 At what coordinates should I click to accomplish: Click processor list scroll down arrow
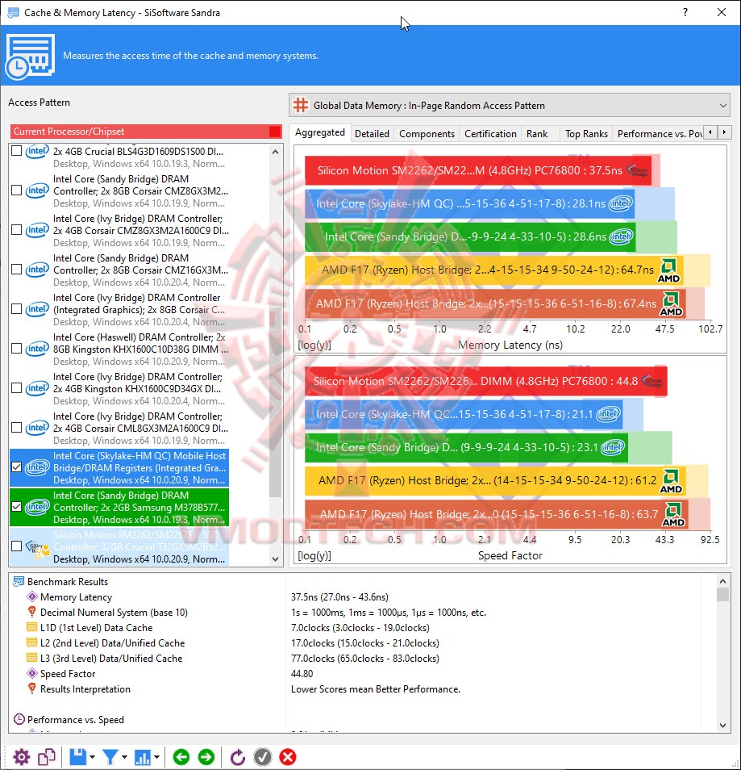pyautogui.click(x=275, y=559)
